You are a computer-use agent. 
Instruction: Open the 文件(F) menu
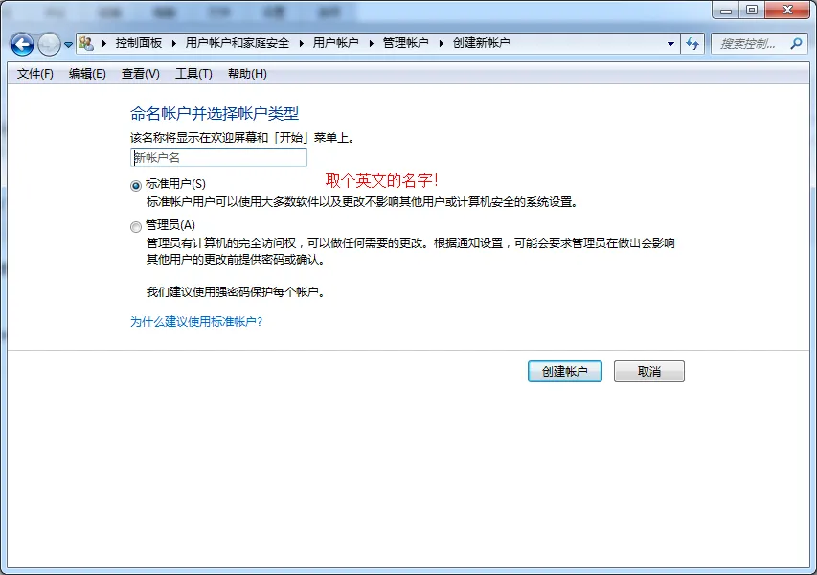point(34,74)
